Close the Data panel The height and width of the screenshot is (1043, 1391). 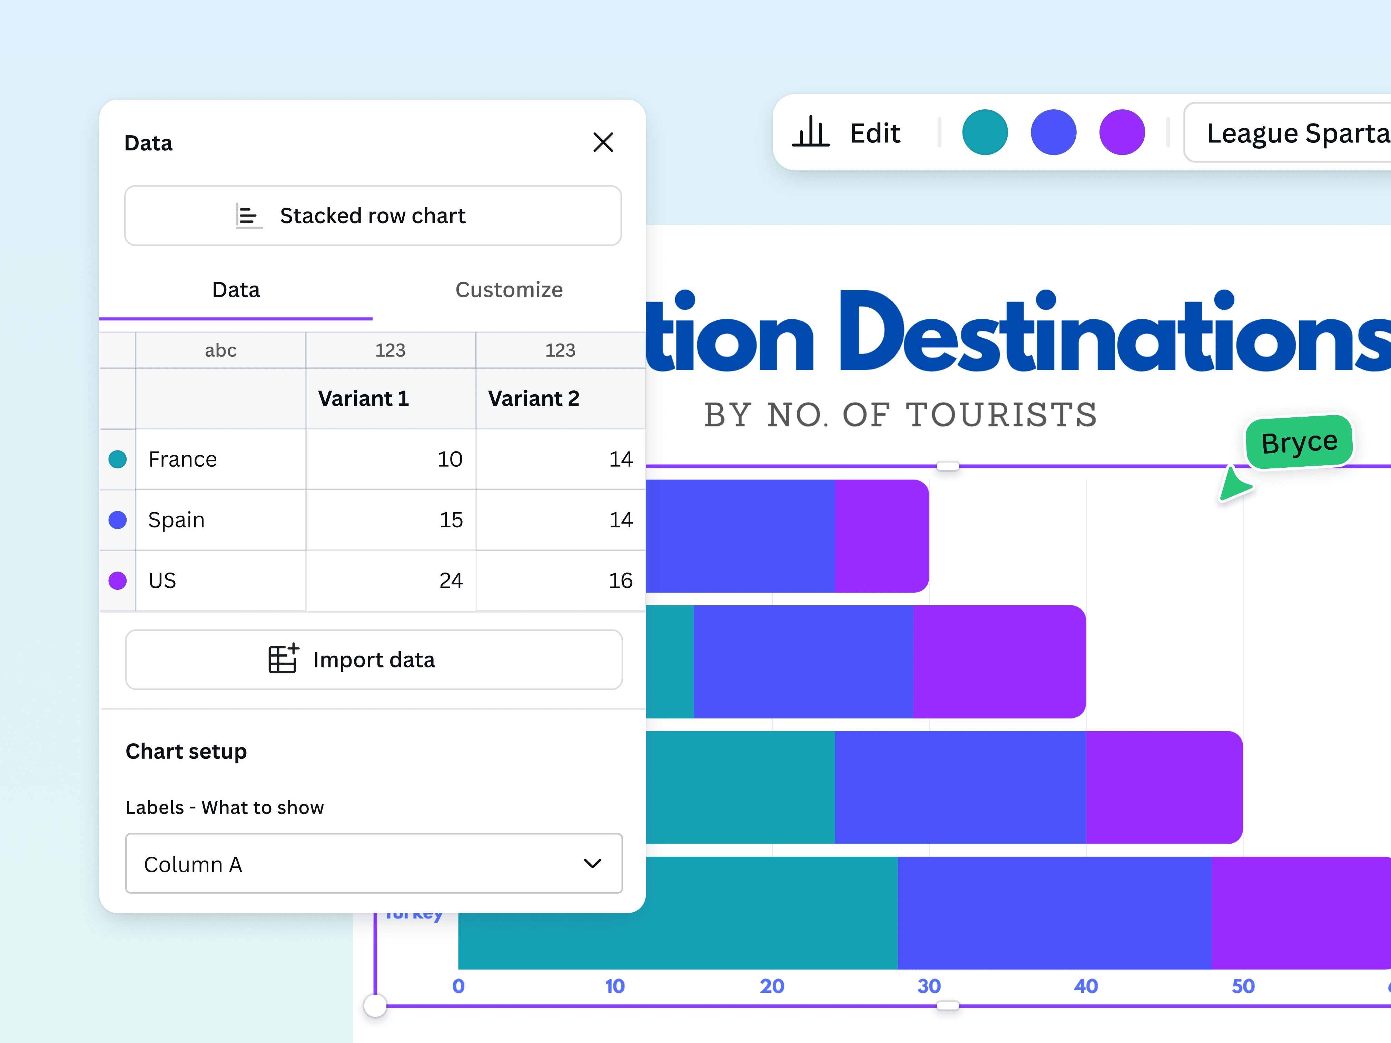tap(602, 143)
